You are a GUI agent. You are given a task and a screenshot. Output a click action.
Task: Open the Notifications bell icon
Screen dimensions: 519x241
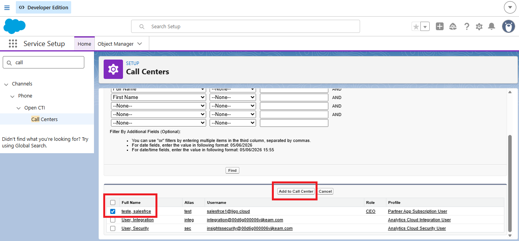click(492, 26)
